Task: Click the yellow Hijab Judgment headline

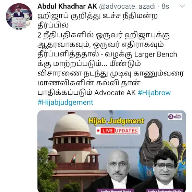Action: 116,121
